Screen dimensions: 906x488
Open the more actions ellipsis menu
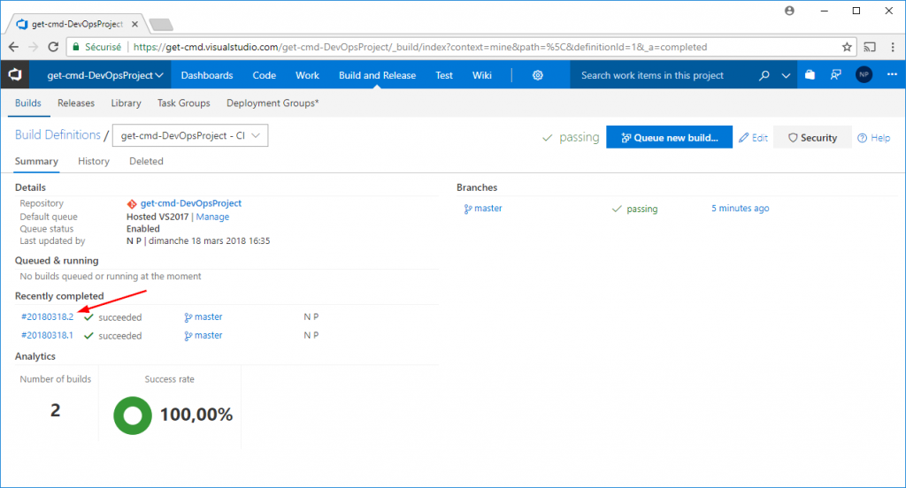[x=892, y=74]
